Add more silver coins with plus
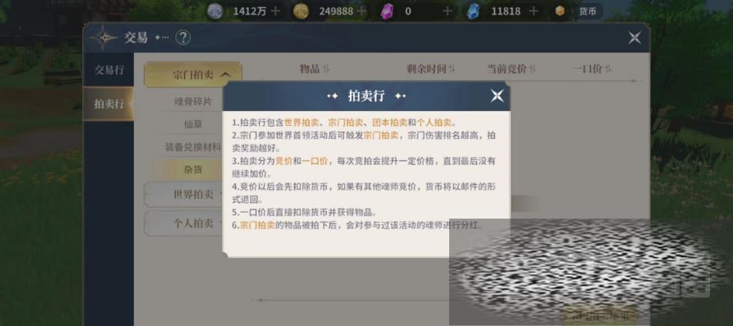733x326 pixels. tap(276, 12)
